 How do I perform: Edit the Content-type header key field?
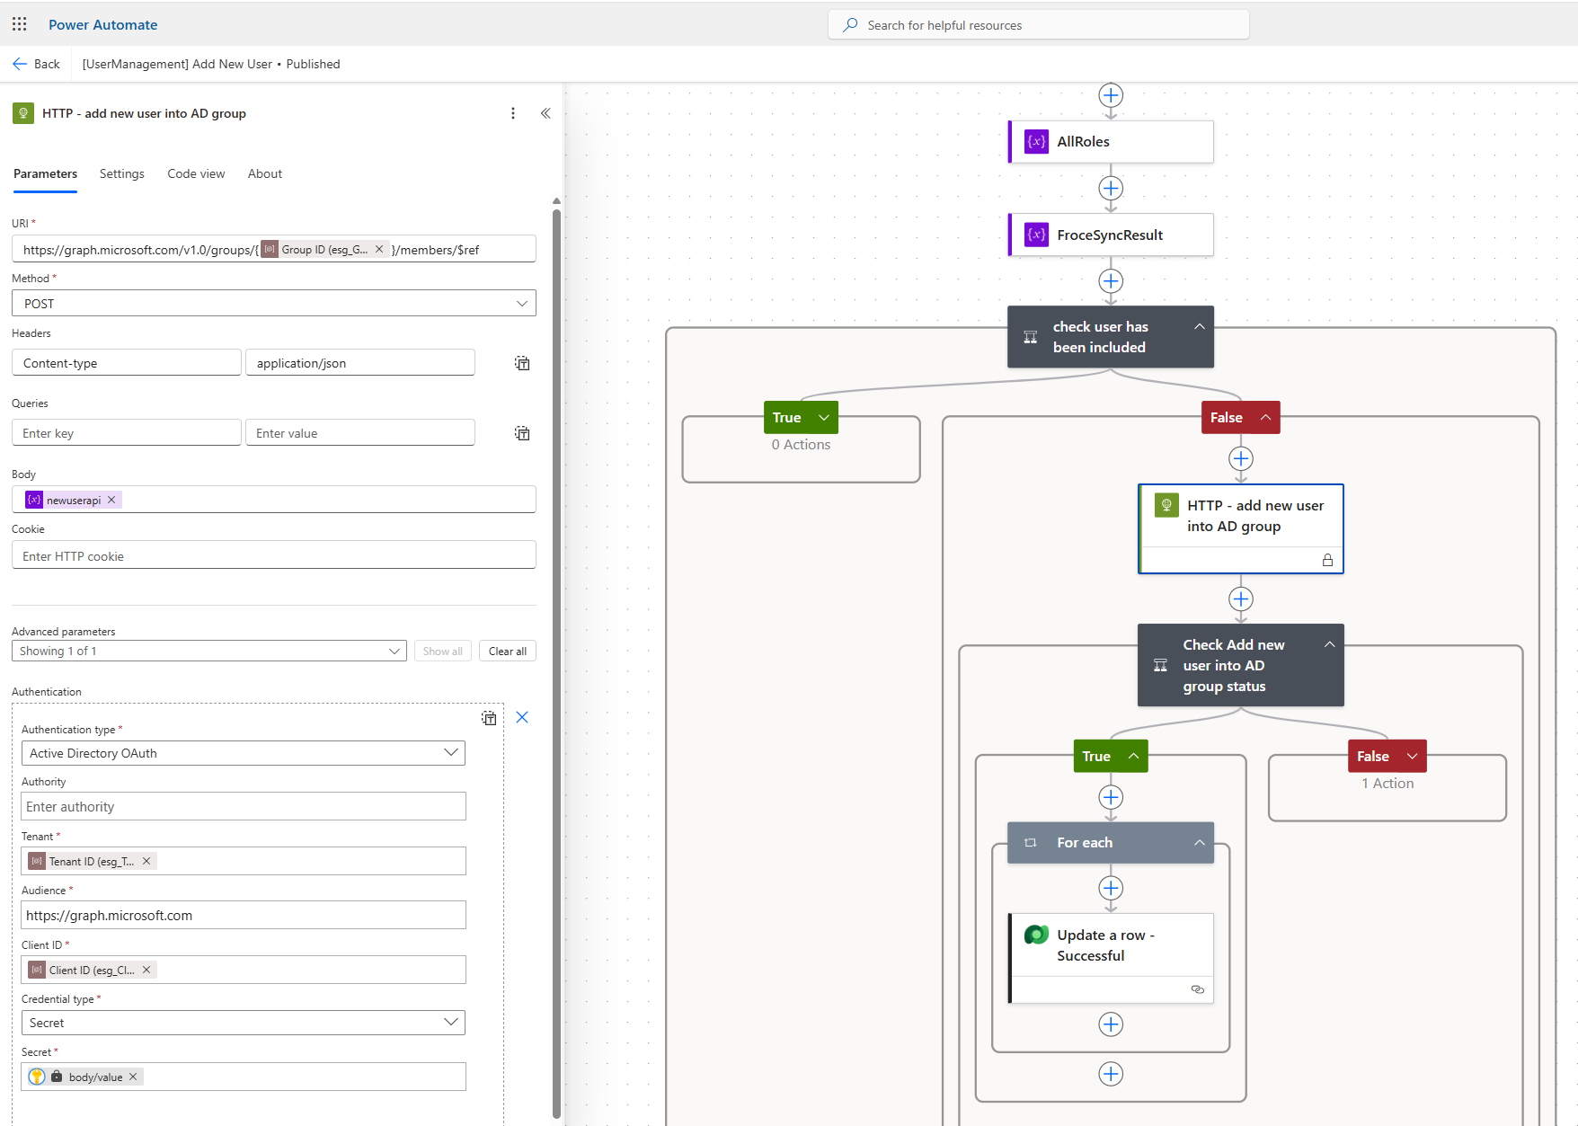click(x=127, y=362)
